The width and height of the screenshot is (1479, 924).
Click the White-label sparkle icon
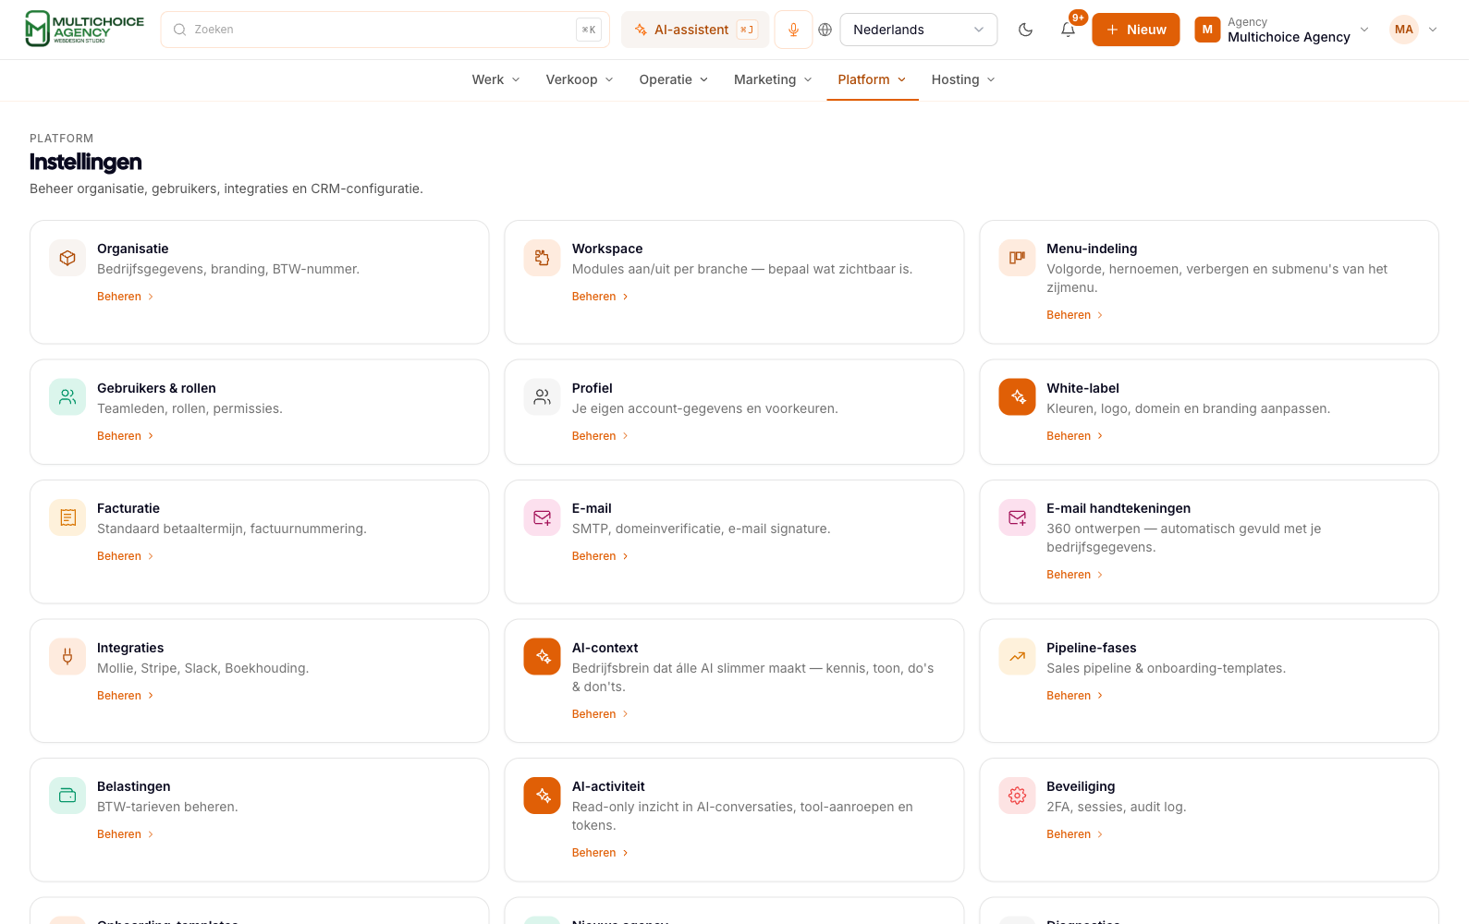[x=1017, y=397]
